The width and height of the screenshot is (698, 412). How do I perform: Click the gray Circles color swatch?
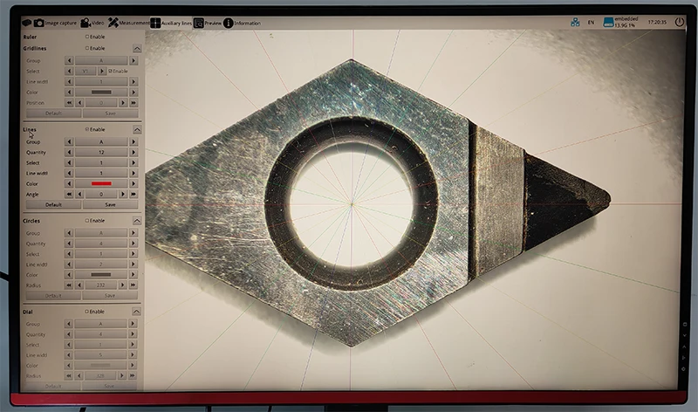[x=100, y=275]
